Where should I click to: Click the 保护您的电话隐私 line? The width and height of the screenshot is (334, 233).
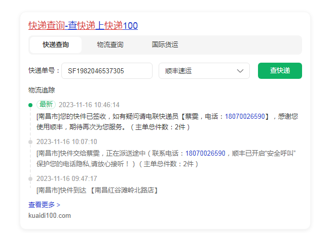(x=118, y=164)
